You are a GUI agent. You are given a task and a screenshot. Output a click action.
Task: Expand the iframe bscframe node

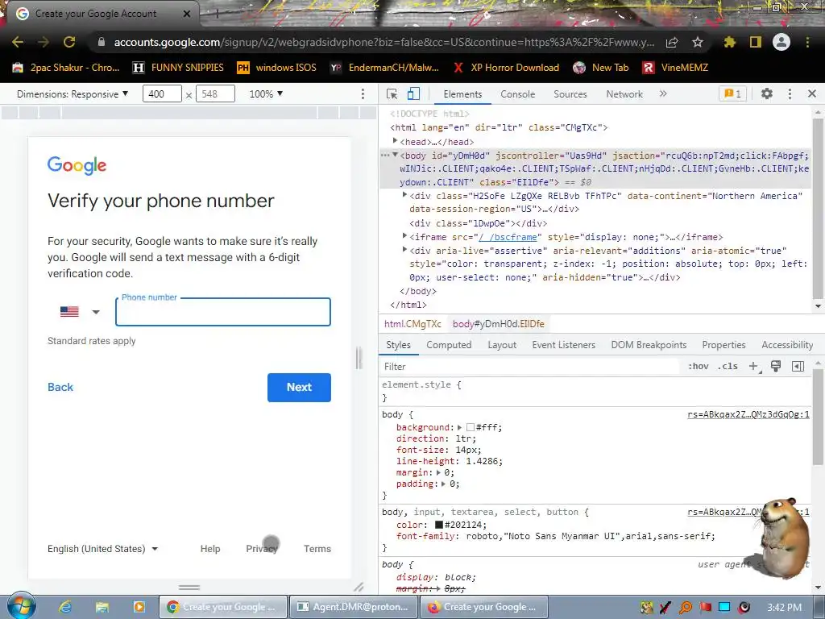(404, 236)
